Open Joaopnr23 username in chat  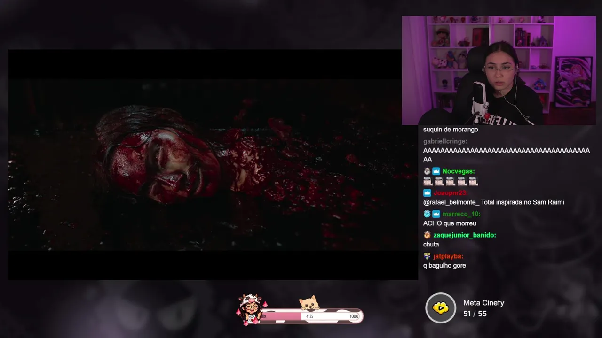point(451,193)
